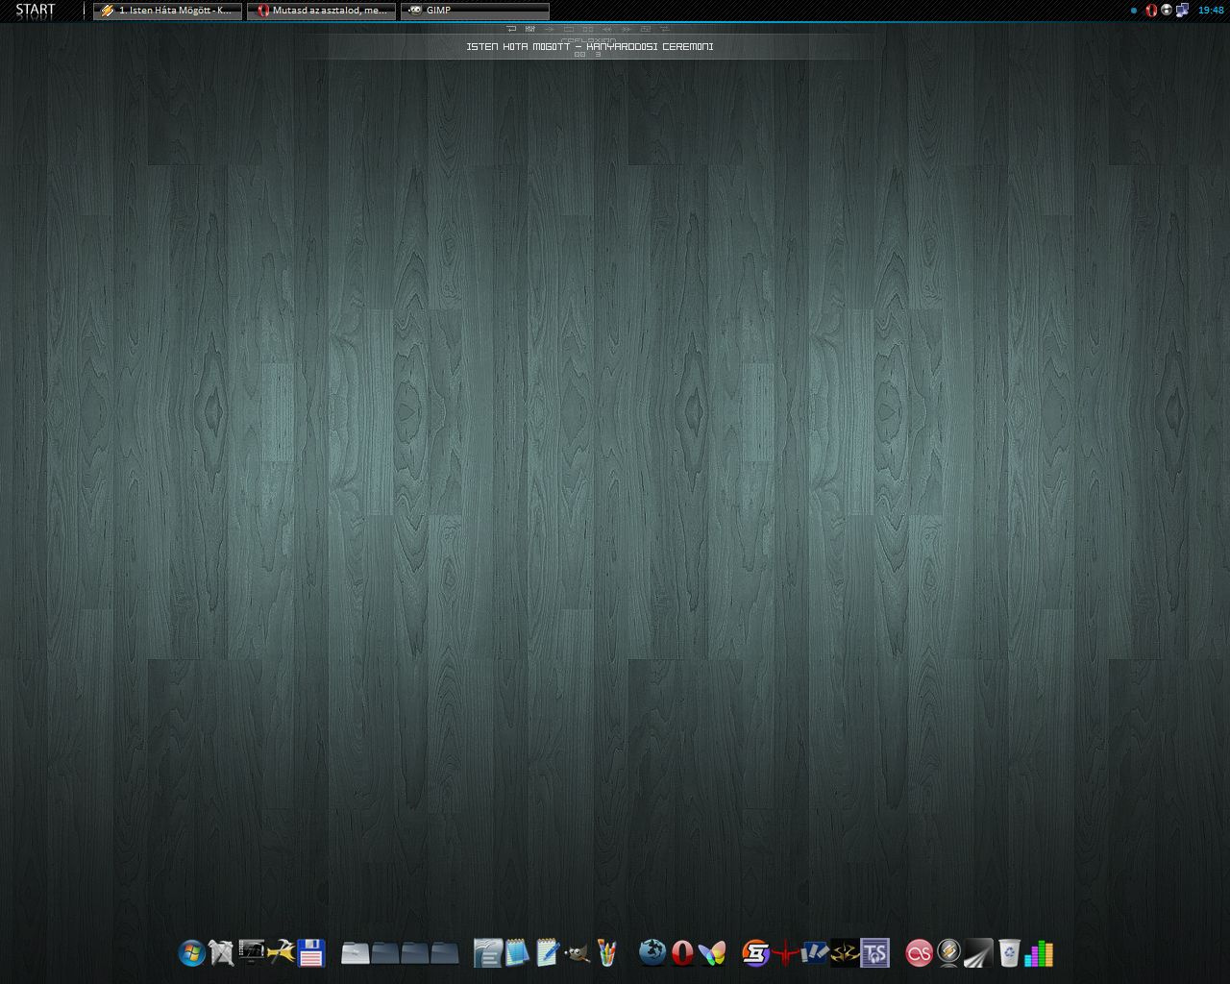Open the START menu button
This screenshot has width=1230, height=984.
point(36,11)
